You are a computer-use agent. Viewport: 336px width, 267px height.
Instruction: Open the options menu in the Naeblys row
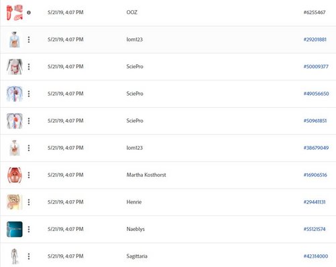pos(29,230)
